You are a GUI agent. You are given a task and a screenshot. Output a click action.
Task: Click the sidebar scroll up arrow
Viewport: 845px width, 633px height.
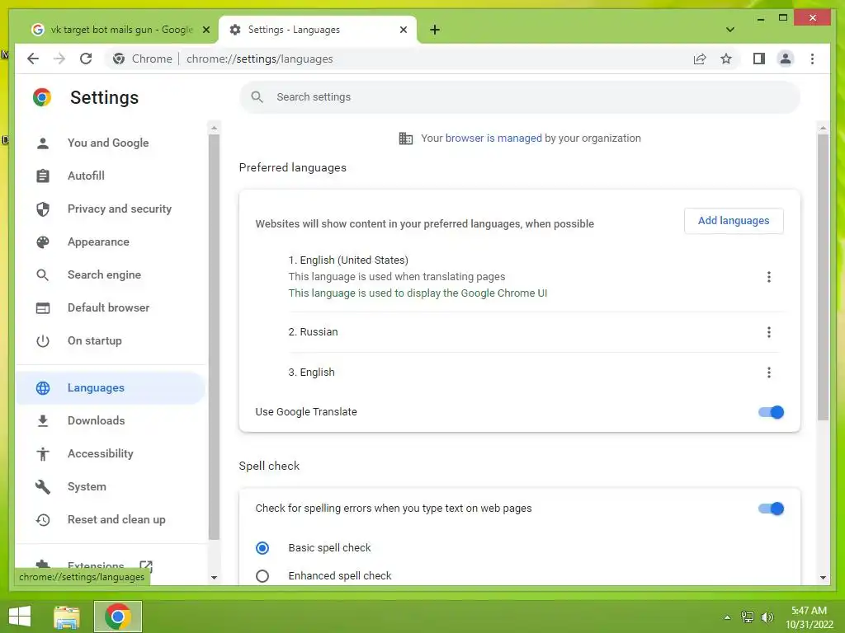(214, 128)
